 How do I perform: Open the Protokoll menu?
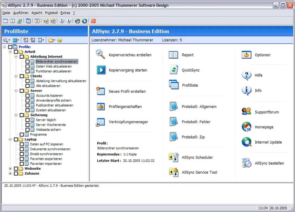tap(51, 13)
